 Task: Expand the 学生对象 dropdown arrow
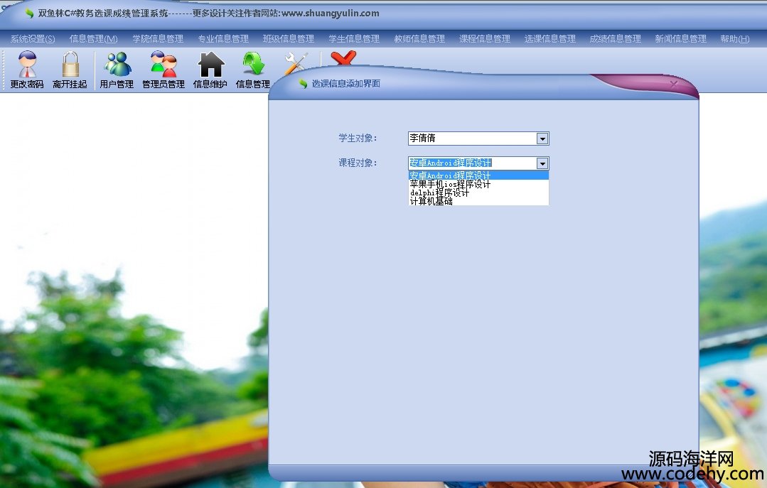(x=542, y=139)
